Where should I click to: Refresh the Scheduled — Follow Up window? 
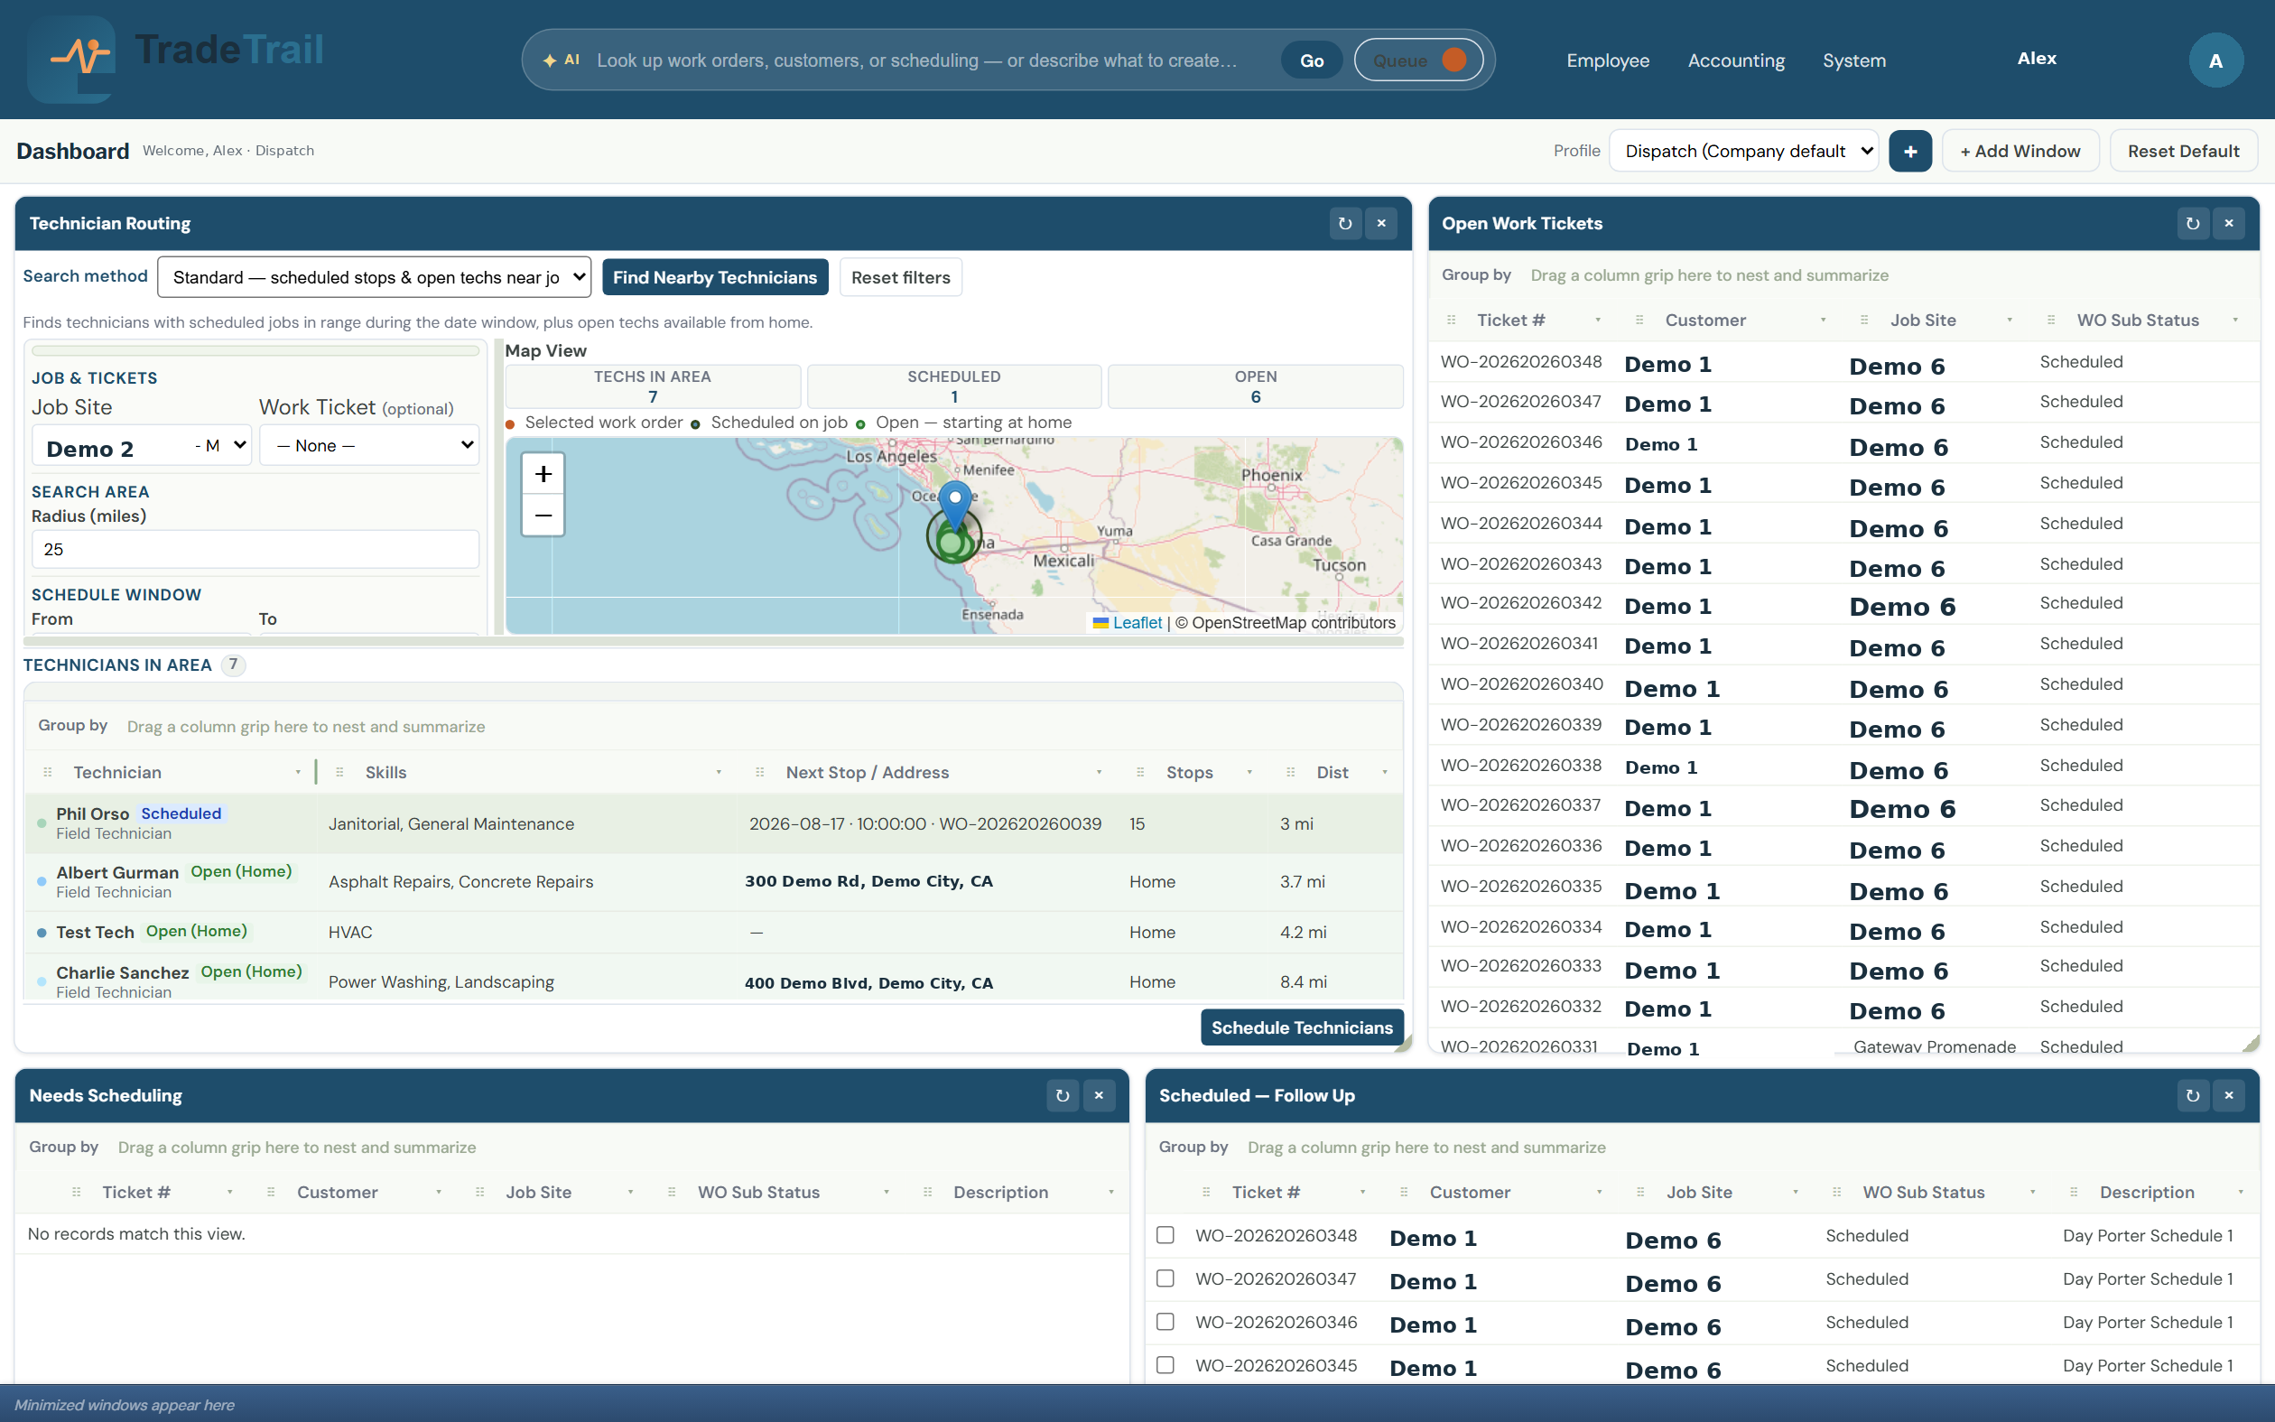pos(2192,1096)
